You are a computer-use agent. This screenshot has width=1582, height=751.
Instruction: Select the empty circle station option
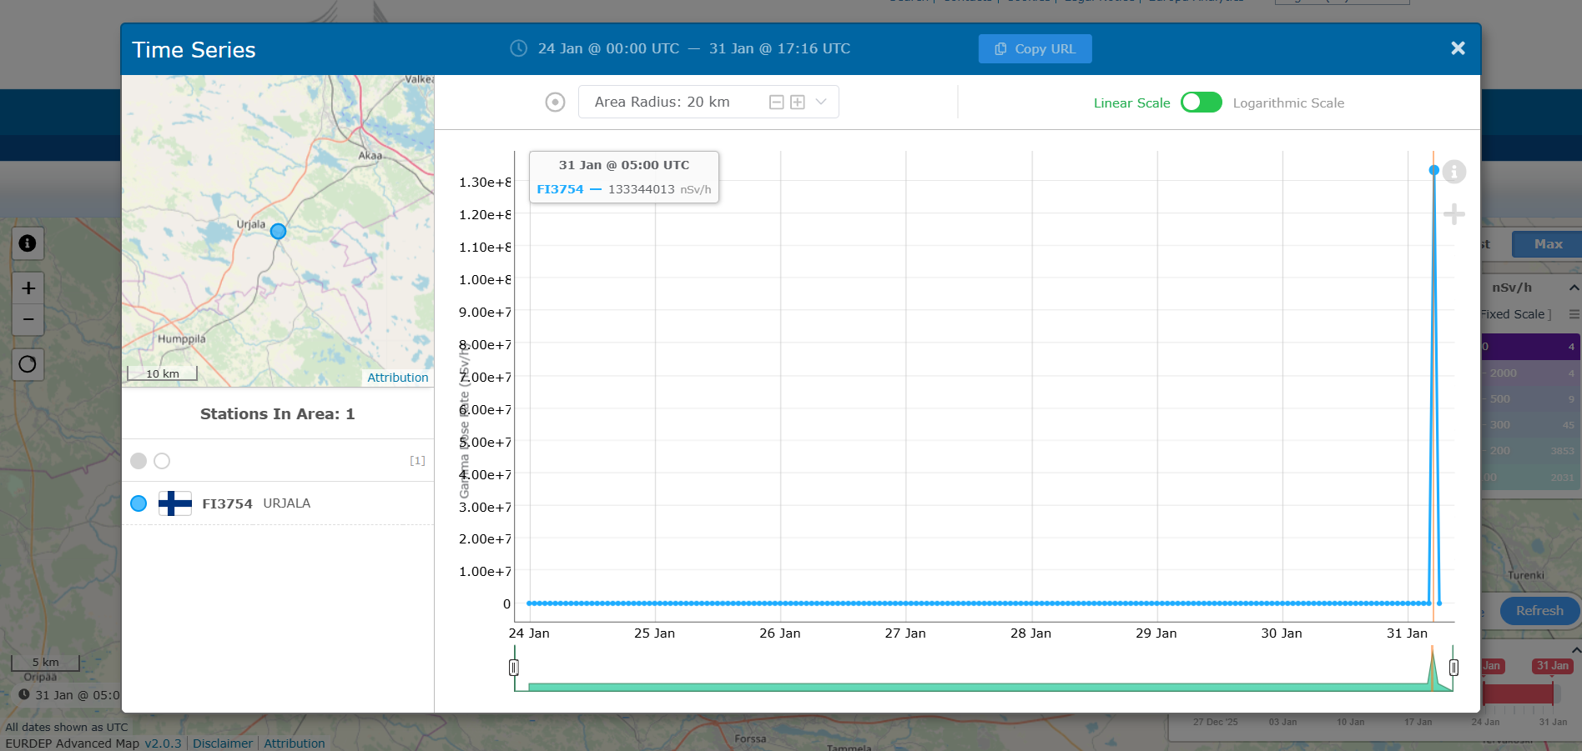pos(162,461)
